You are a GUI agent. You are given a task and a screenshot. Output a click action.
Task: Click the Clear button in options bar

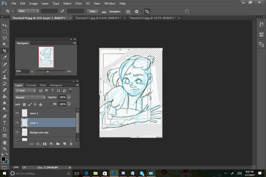coord(94,12)
